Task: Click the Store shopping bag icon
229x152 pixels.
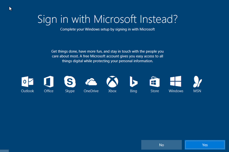Action: pyautogui.click(x=155, y=81)
